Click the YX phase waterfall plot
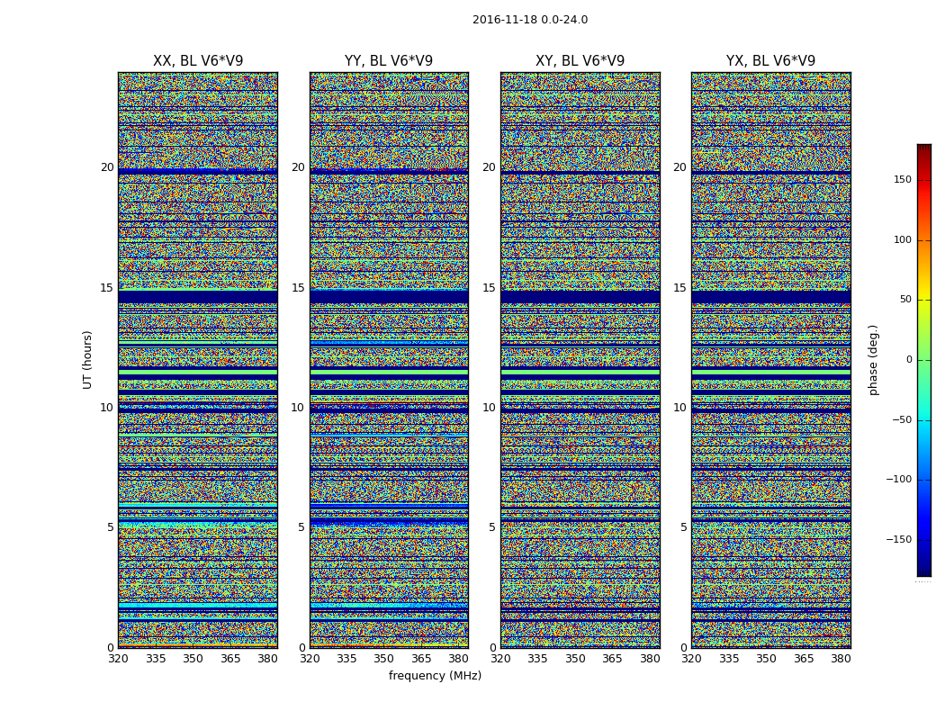 click(771, 360)
